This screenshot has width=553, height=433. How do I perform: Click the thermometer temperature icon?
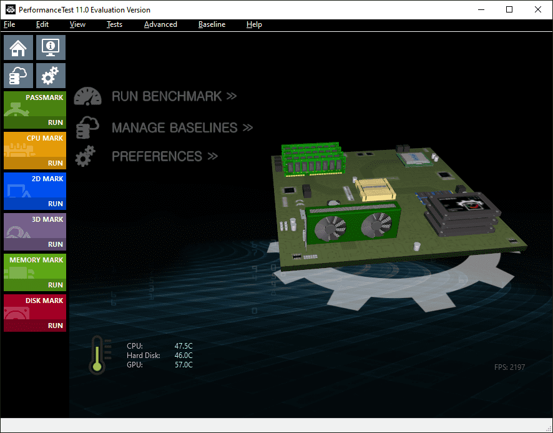coord(100,355)
